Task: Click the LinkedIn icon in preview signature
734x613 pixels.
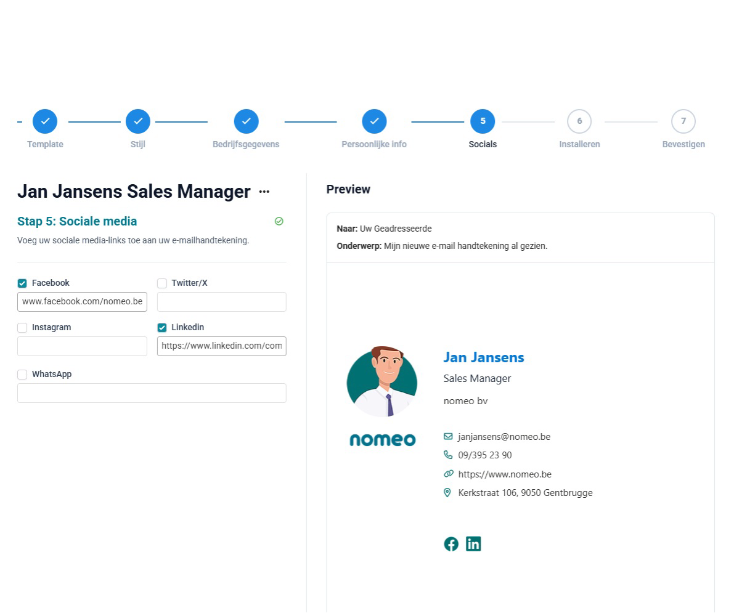Action: tap(473, 544)
